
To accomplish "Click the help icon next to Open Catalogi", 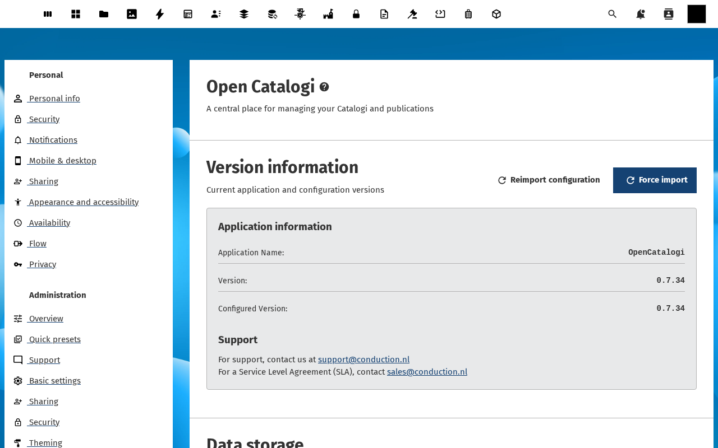I will pos(324,87).
